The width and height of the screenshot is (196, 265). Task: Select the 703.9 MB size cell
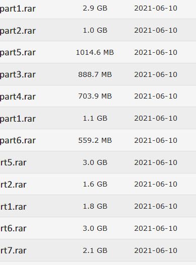[95, 96]
